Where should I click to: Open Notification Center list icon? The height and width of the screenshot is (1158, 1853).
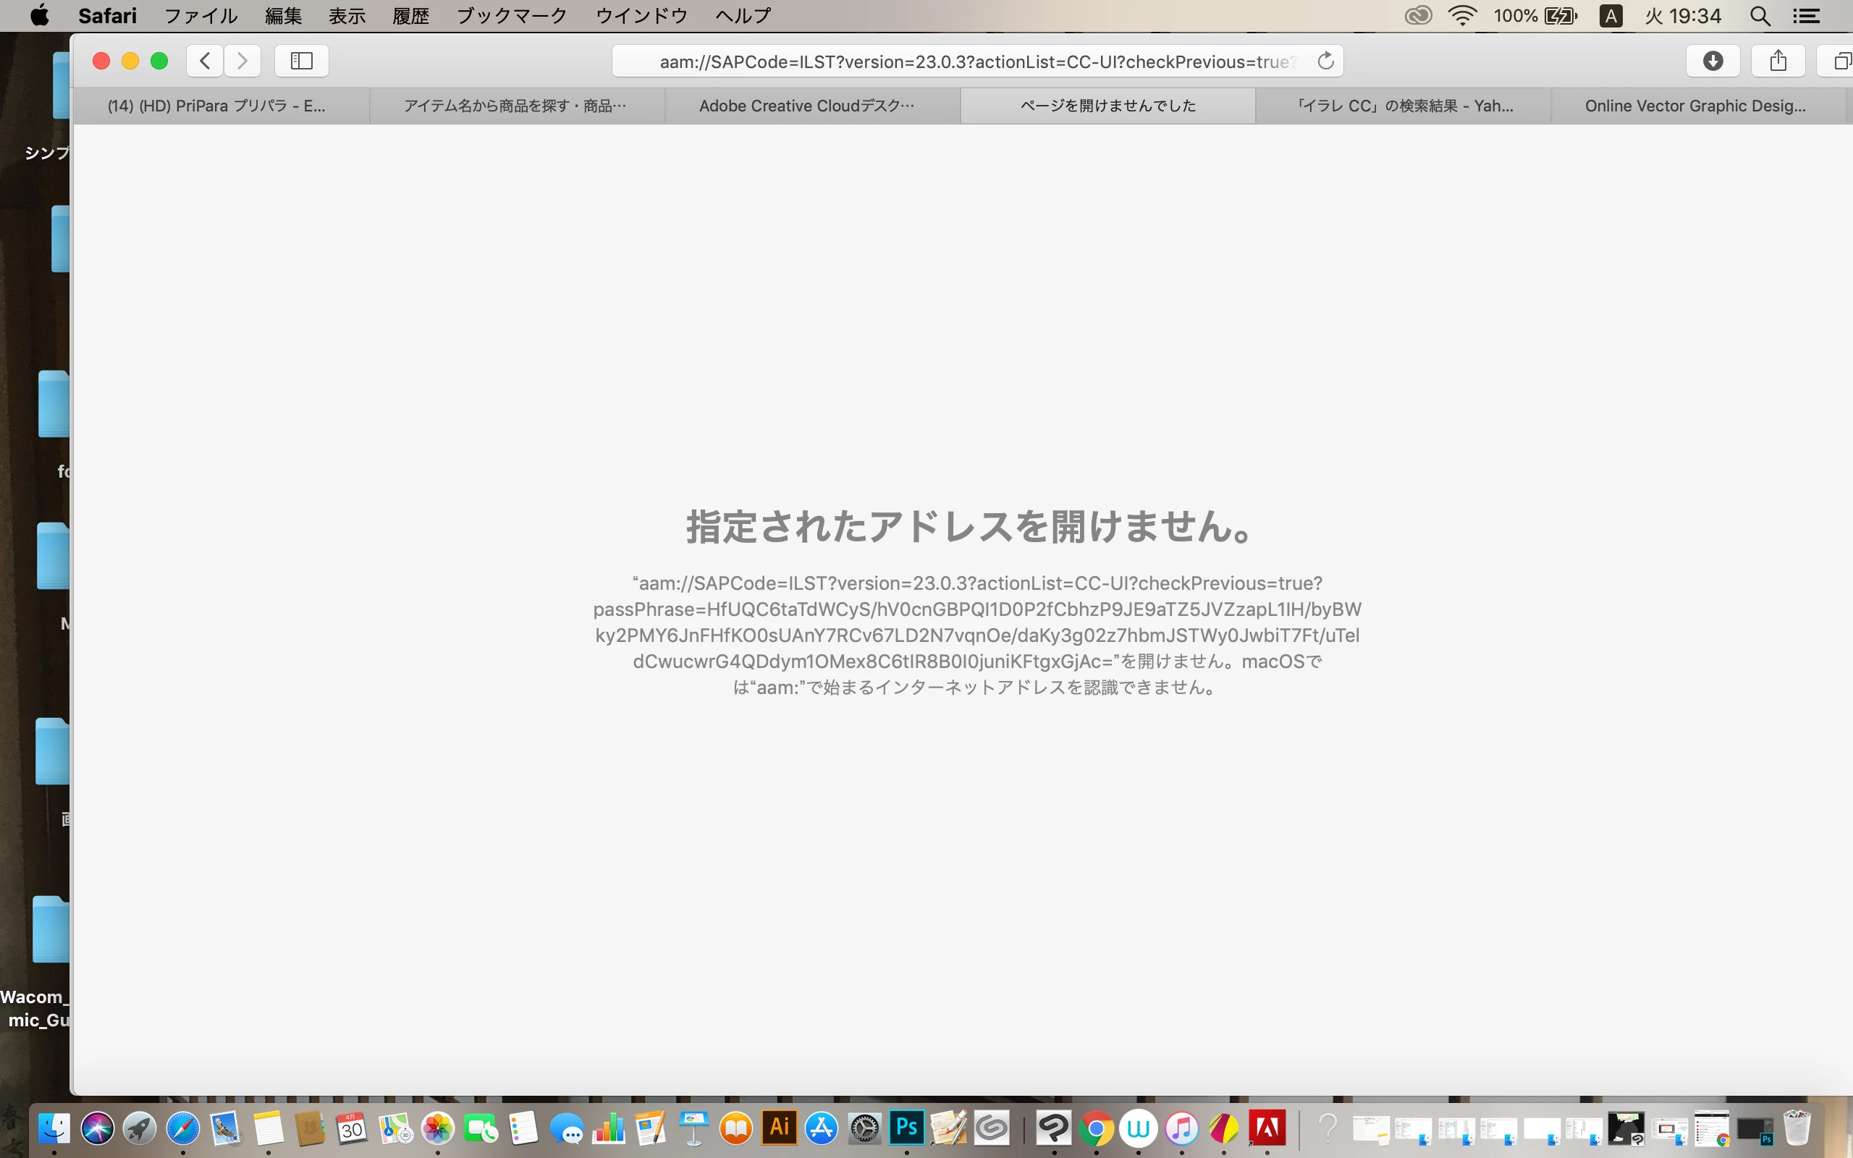click(1806, 15)
